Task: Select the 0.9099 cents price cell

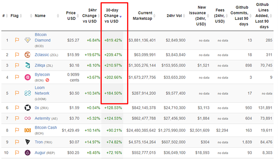Action: 73,77
